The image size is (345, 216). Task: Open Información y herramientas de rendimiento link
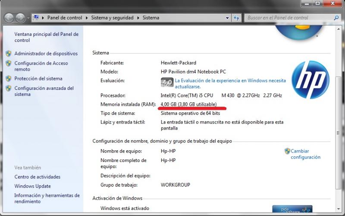tap(47, 198)
